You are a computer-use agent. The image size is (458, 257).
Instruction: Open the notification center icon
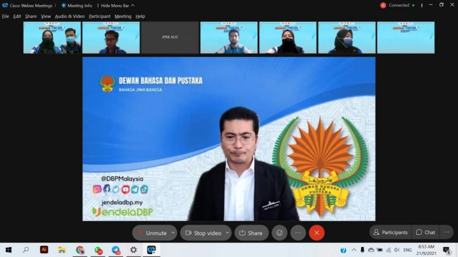click(x=446, y=250)
